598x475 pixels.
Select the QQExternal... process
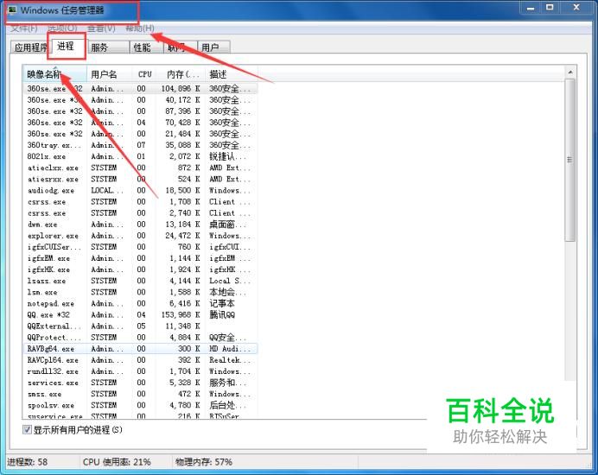click(140, 326)
